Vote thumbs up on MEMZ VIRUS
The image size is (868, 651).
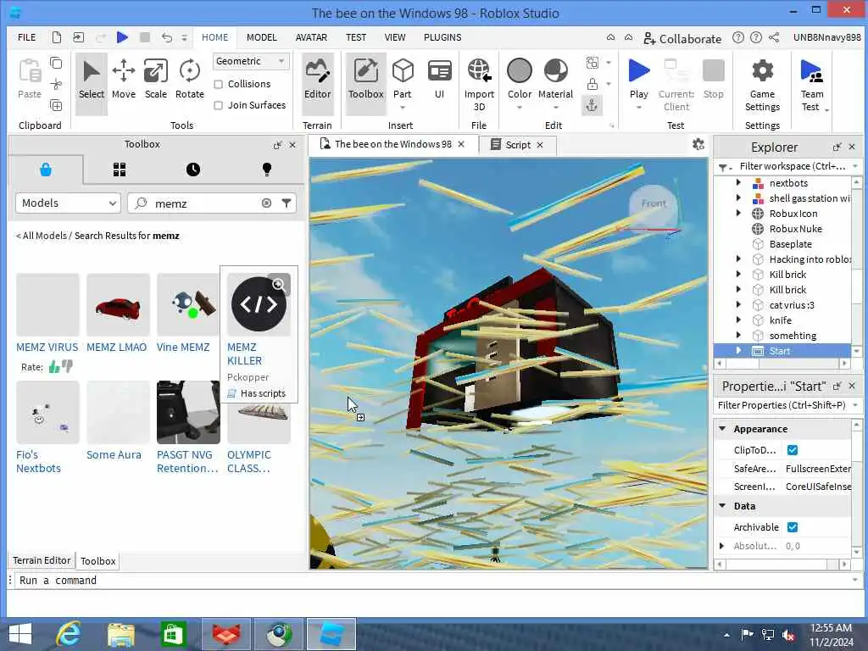(x=54, y=366)
